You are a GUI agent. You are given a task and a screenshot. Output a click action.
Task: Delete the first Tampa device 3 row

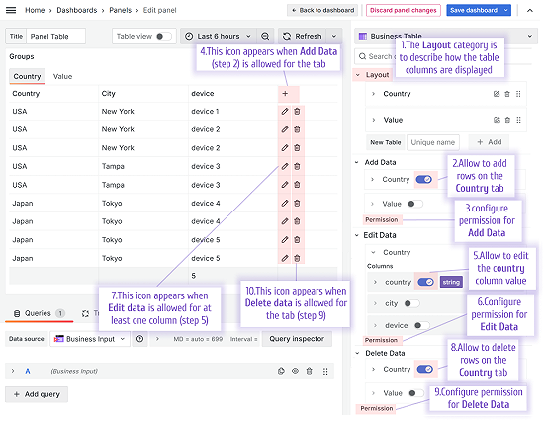click(x=298, y=166)
